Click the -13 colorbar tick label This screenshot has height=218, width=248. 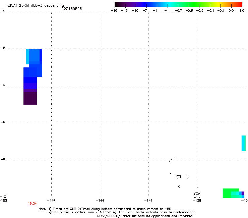point(124,11)
